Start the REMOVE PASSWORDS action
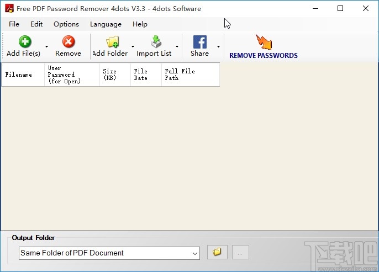The image size is (379, 272). (x=264, y=47)
